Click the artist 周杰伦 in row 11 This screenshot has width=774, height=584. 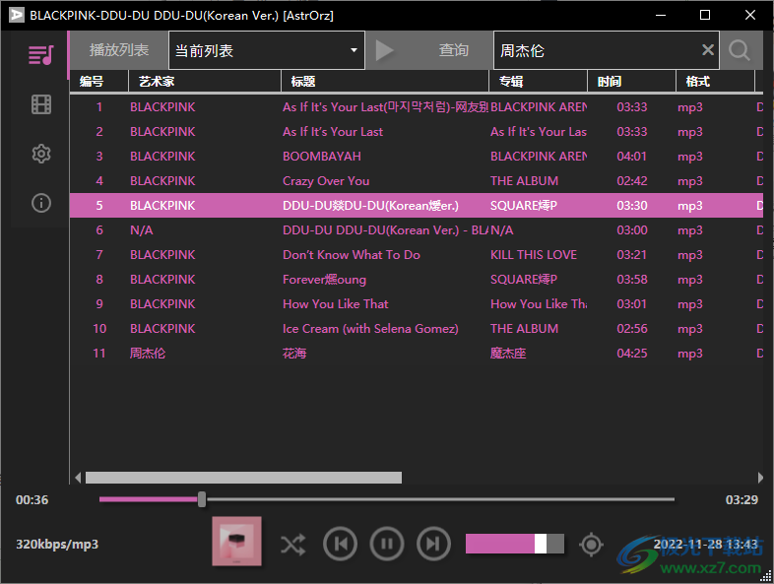point(147,354)
